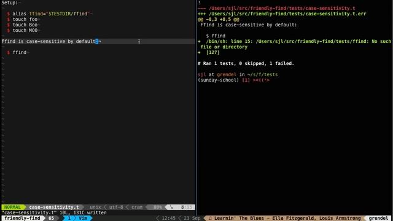Click the + [127] exit code line
This screenshot has width=393, height=221.
[x=209, y=52]
